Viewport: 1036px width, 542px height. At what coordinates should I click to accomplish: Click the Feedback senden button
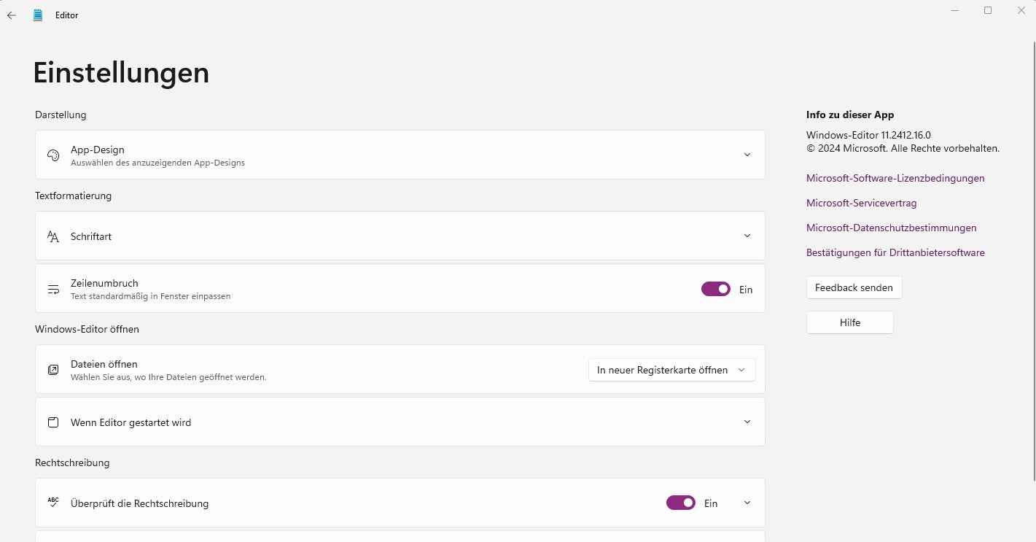point(854,287)
